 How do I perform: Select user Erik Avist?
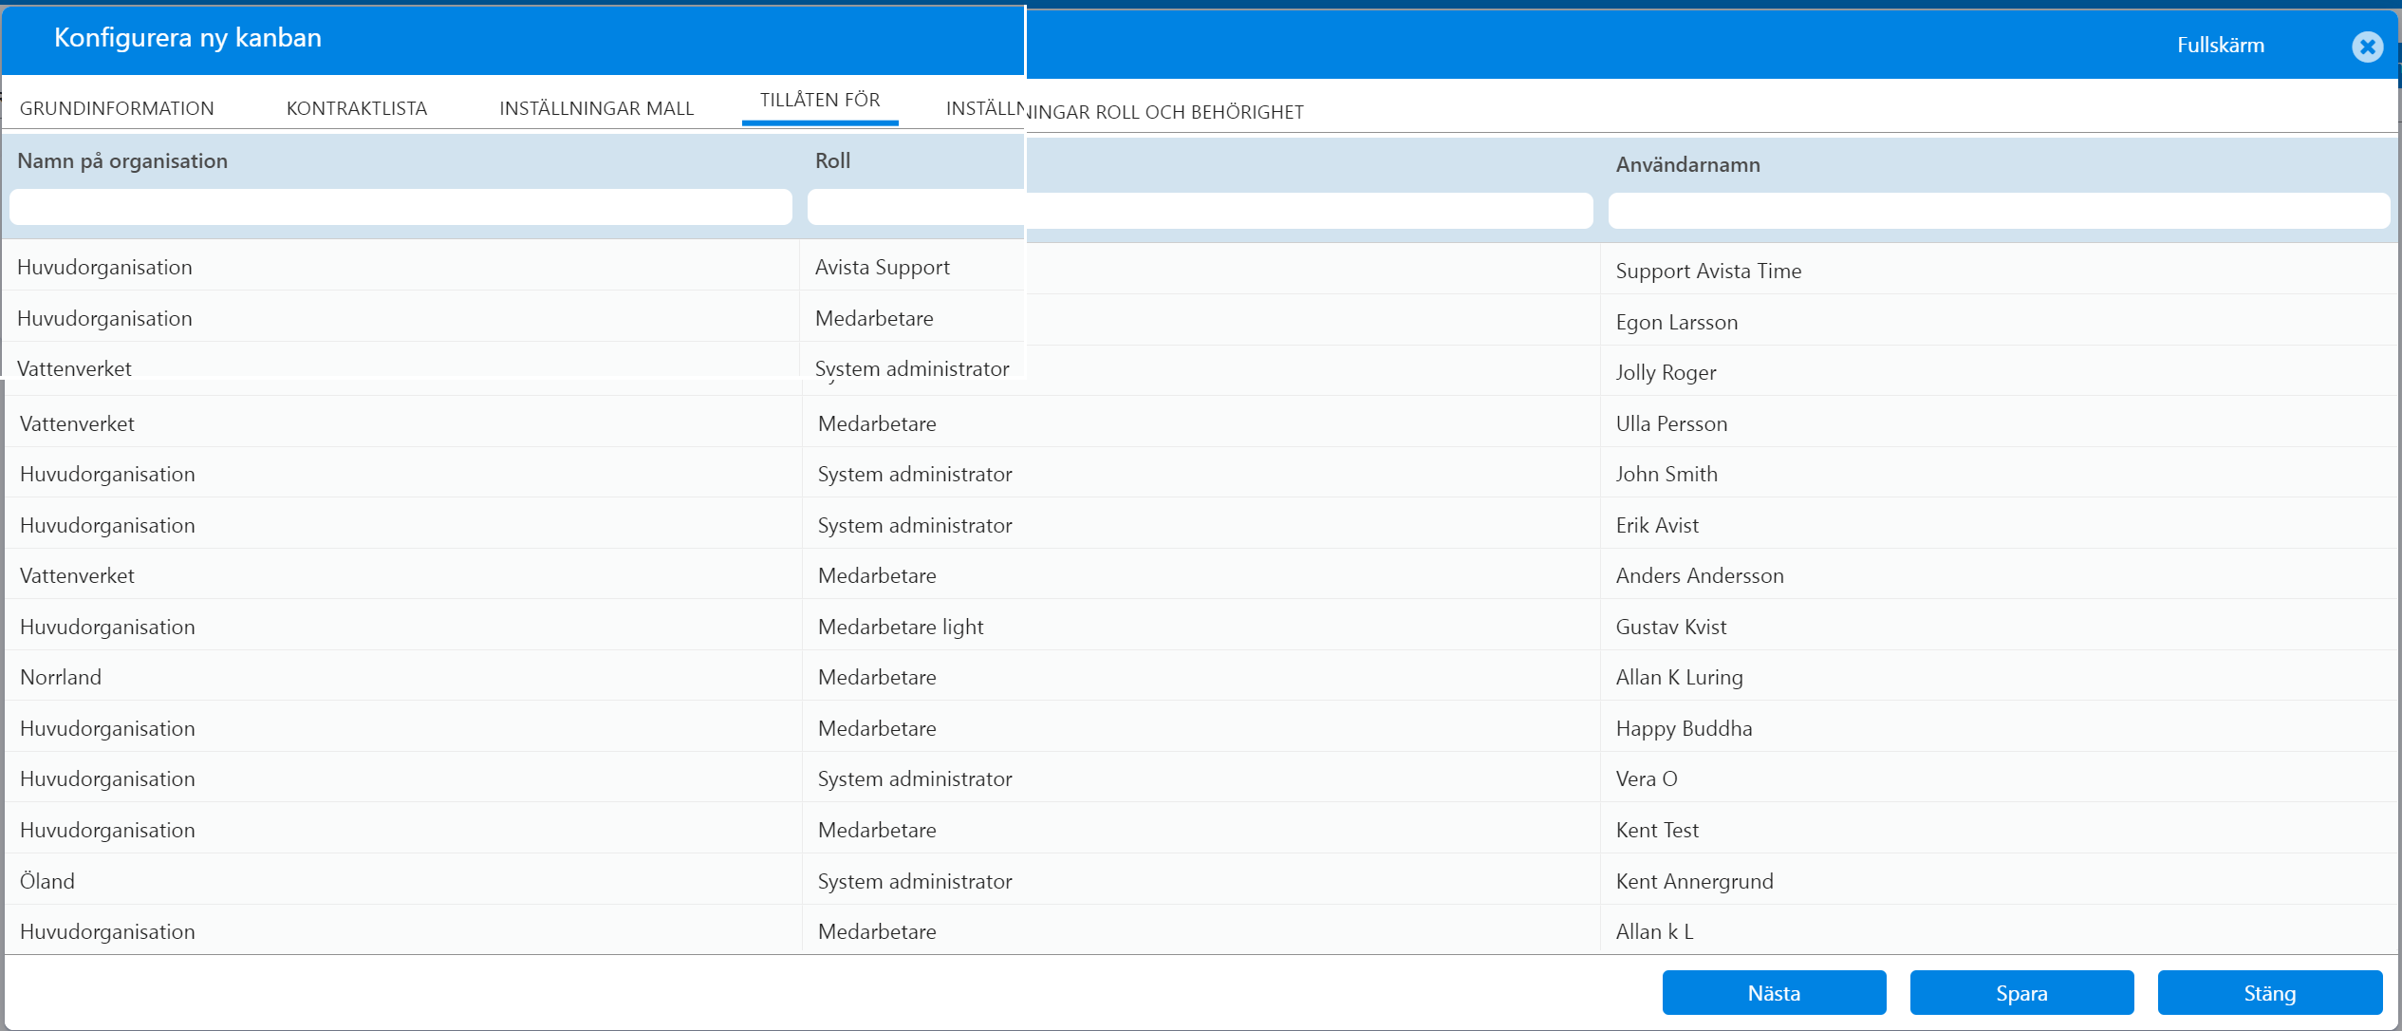(x=1657, y=525)
